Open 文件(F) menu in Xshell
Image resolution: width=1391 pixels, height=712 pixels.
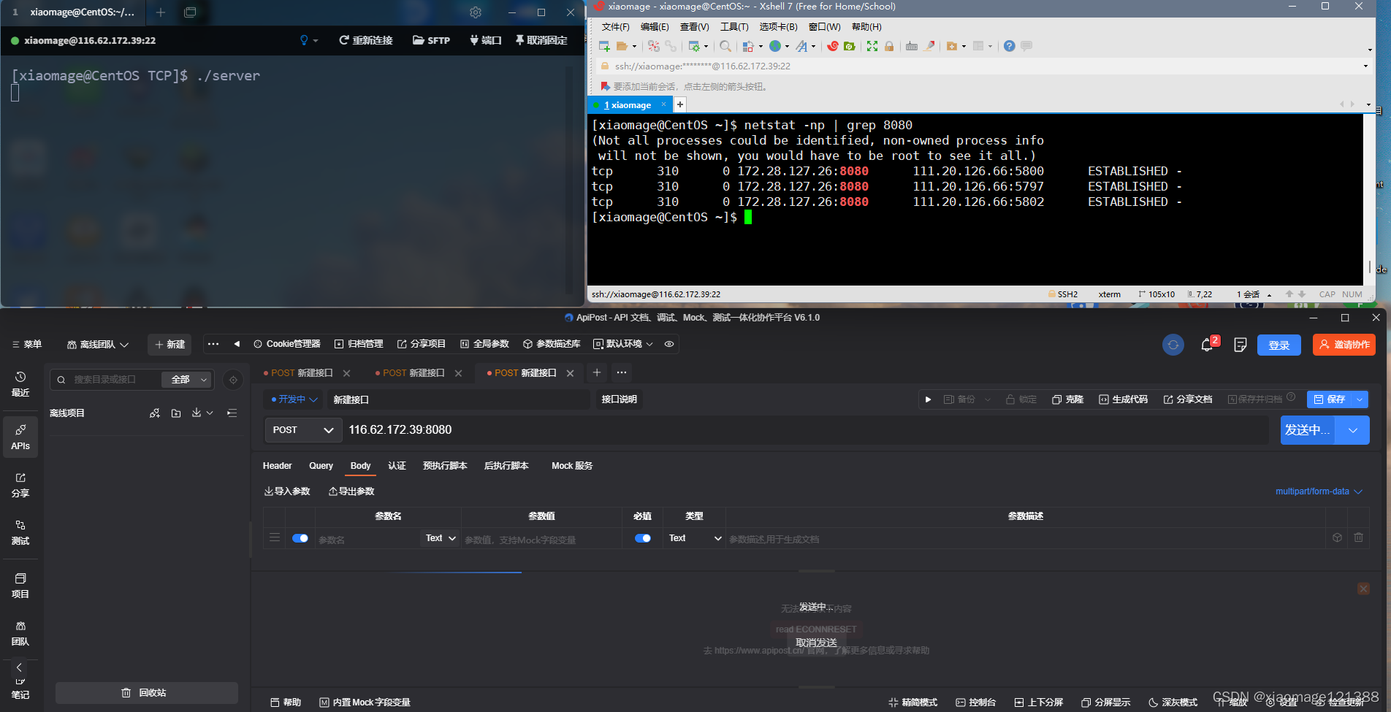(615, 27)
